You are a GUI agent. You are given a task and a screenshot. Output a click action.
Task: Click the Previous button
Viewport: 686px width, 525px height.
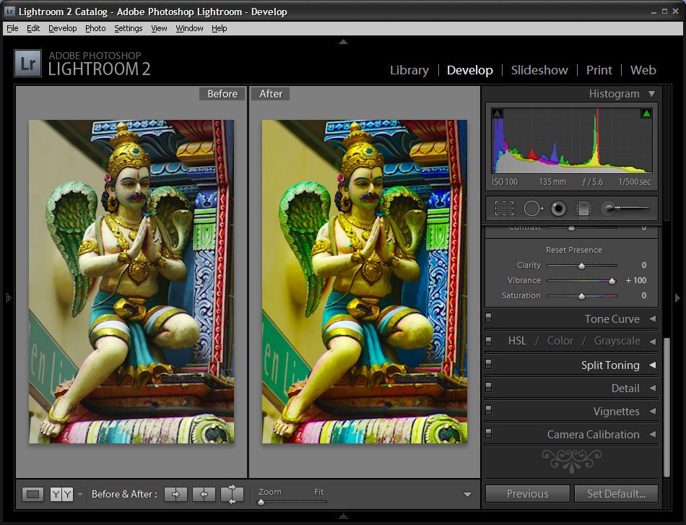(x=528, y=493)
